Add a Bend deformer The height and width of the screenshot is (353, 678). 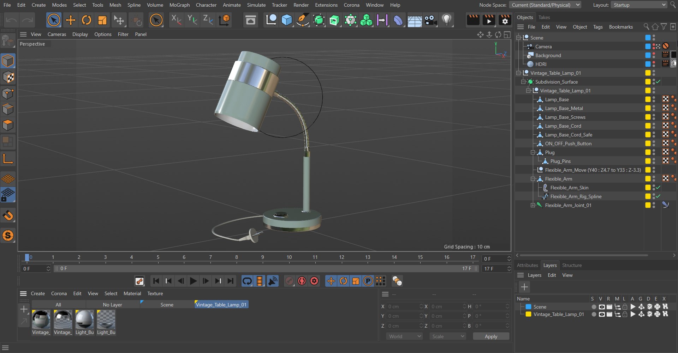398,20
